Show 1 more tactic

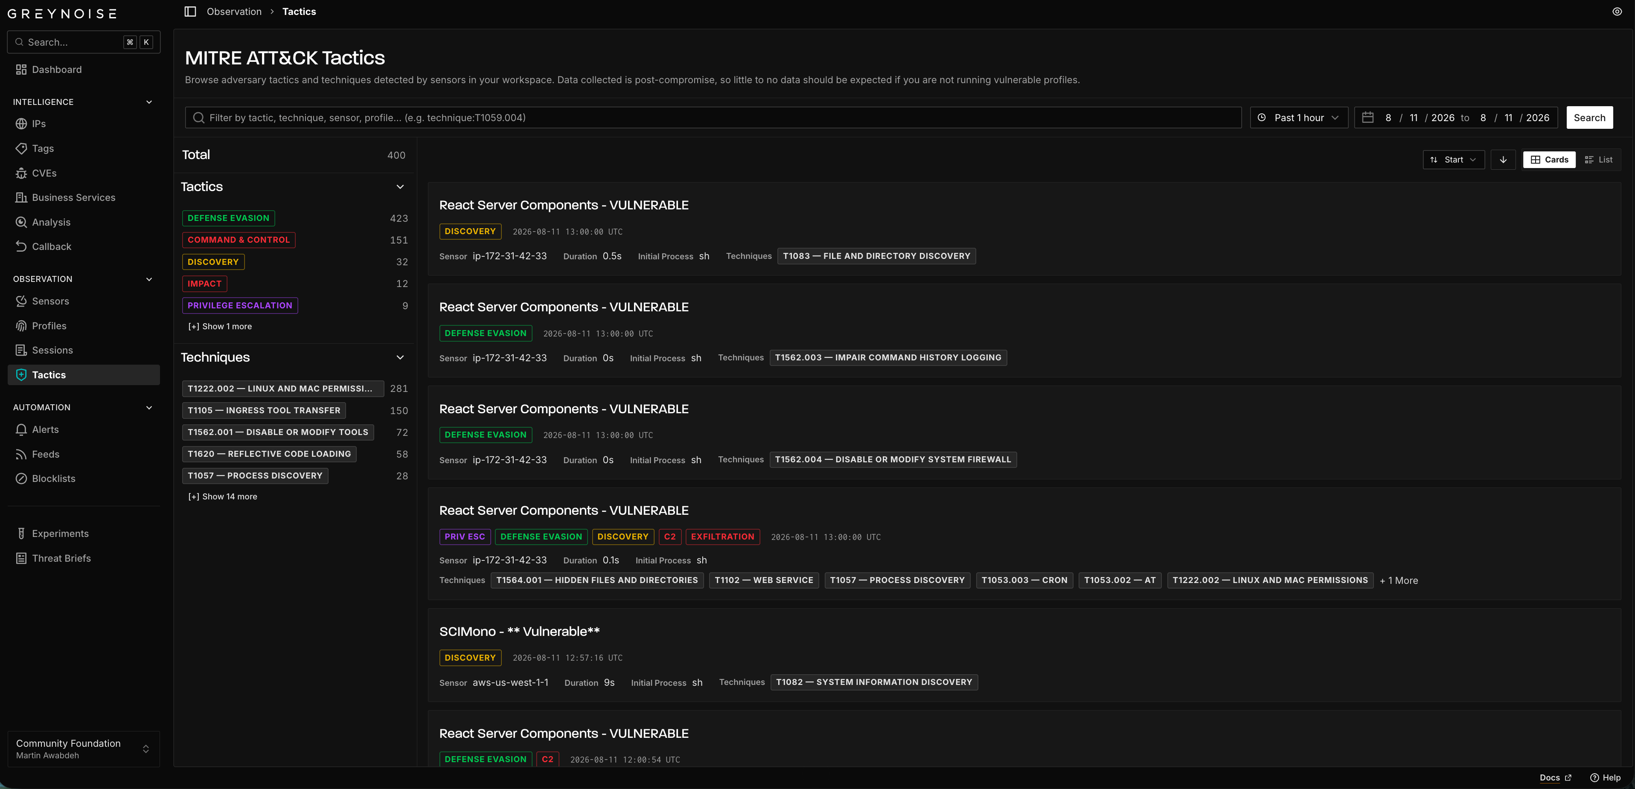(220, 327)
